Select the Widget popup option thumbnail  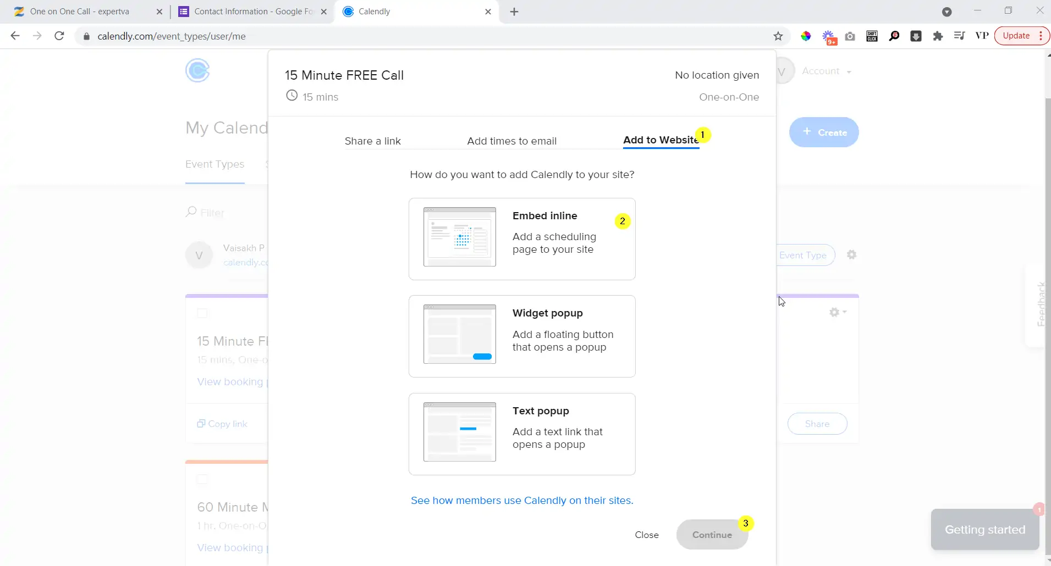tap(460, 334)
